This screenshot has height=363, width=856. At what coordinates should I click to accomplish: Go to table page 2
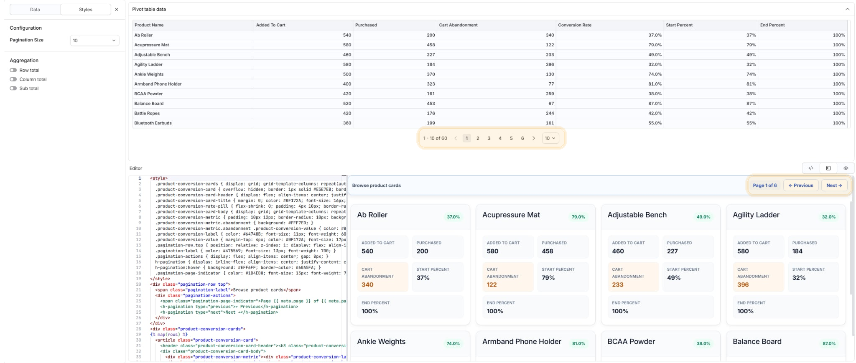pyautogui.click(x=478, y=138)
